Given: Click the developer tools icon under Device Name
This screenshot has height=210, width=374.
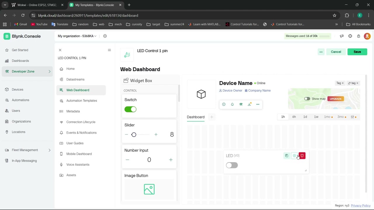Looking at the screenshot, I should [x=241, y=104].
